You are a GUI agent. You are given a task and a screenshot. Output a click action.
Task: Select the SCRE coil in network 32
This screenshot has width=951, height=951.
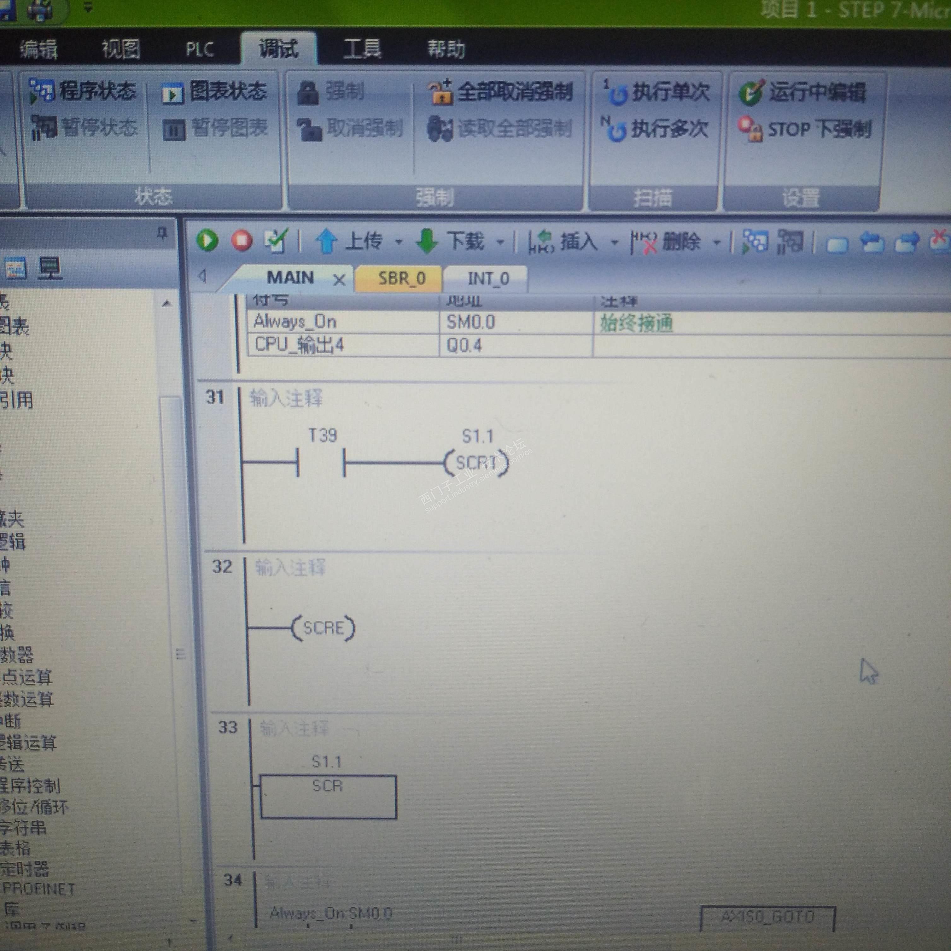[x=323, y=627]
